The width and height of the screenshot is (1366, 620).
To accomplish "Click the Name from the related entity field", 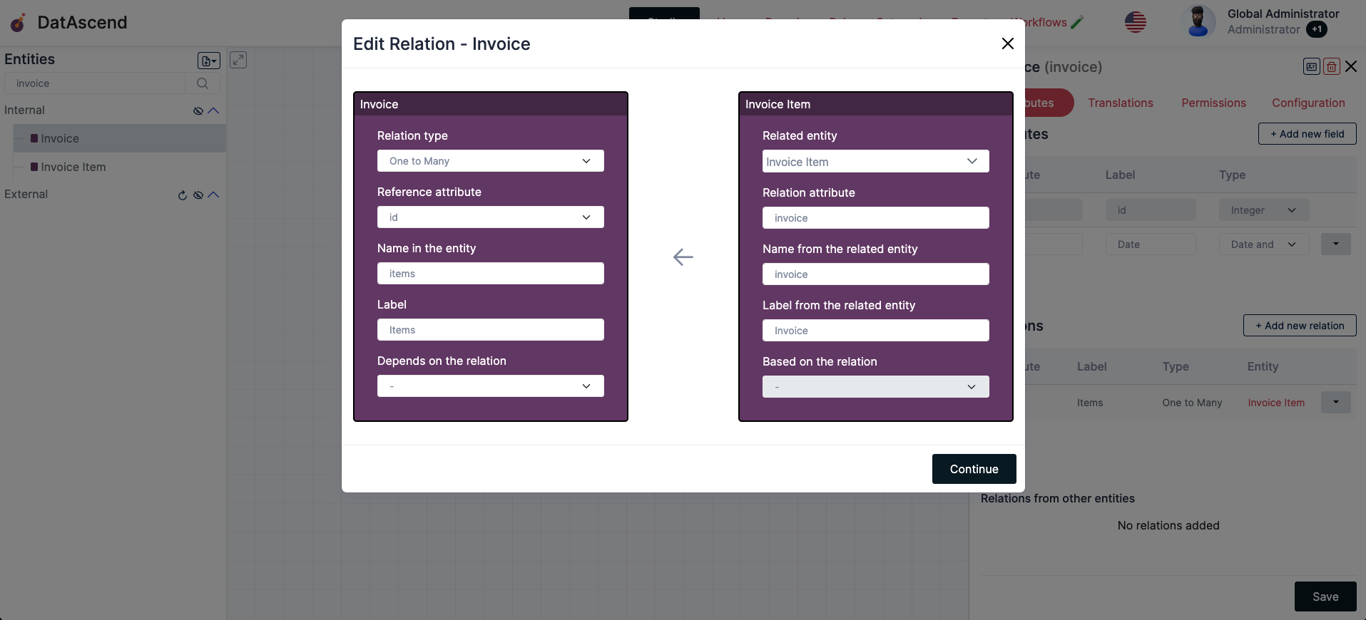I will click(x=875, y=274).
